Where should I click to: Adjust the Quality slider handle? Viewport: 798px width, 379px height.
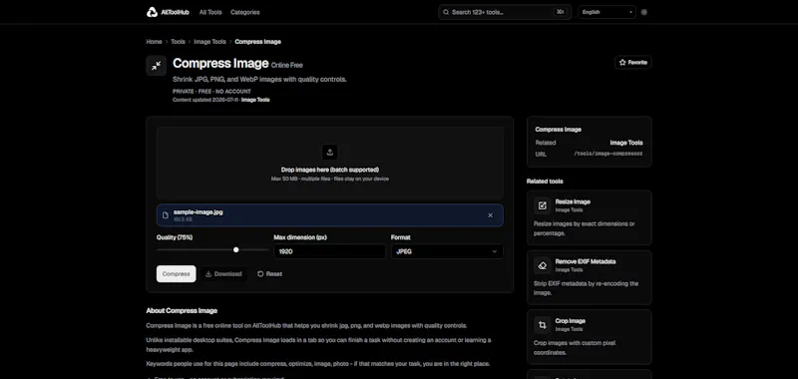point(236,249)
